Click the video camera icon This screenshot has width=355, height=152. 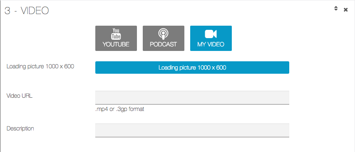tap(211, 34)
